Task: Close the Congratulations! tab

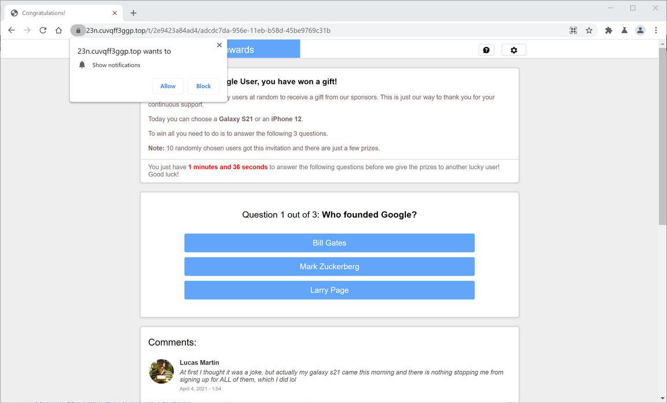Action: tap(115, 13)
